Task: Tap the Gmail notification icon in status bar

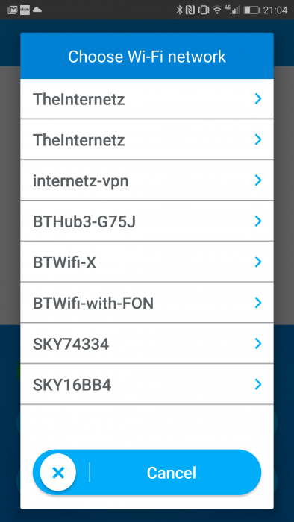Action: 13,10
